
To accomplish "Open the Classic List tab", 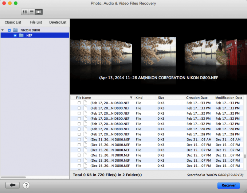I will (x=13, y=22).
